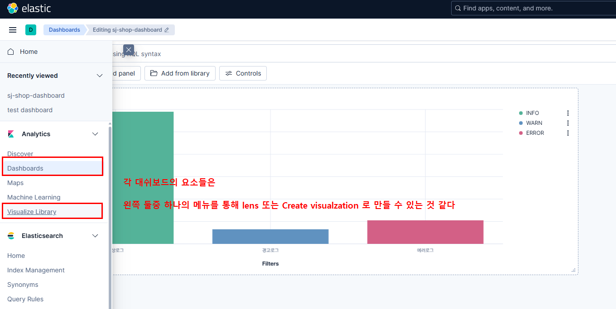The width and height of the screenshot is (616, 309).
Task: Open Maps under Analytics
Action: [15, 183]
